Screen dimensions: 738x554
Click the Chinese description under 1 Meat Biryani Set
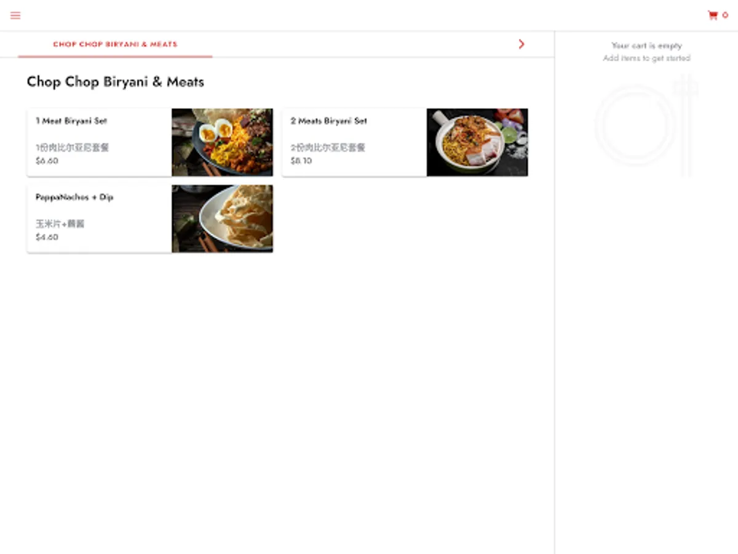click(x=72, y=148)
